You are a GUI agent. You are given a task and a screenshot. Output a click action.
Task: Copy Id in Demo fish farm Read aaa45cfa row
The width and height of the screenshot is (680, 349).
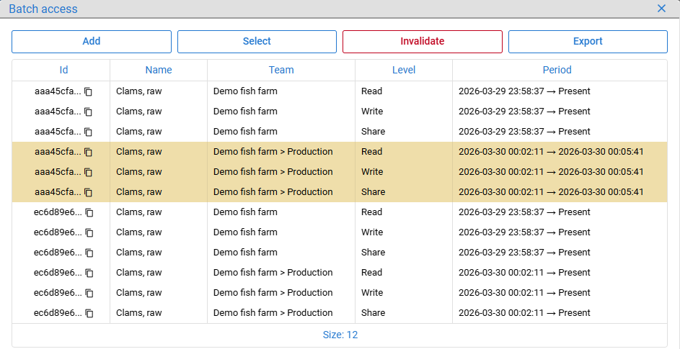tap(89, 91)
